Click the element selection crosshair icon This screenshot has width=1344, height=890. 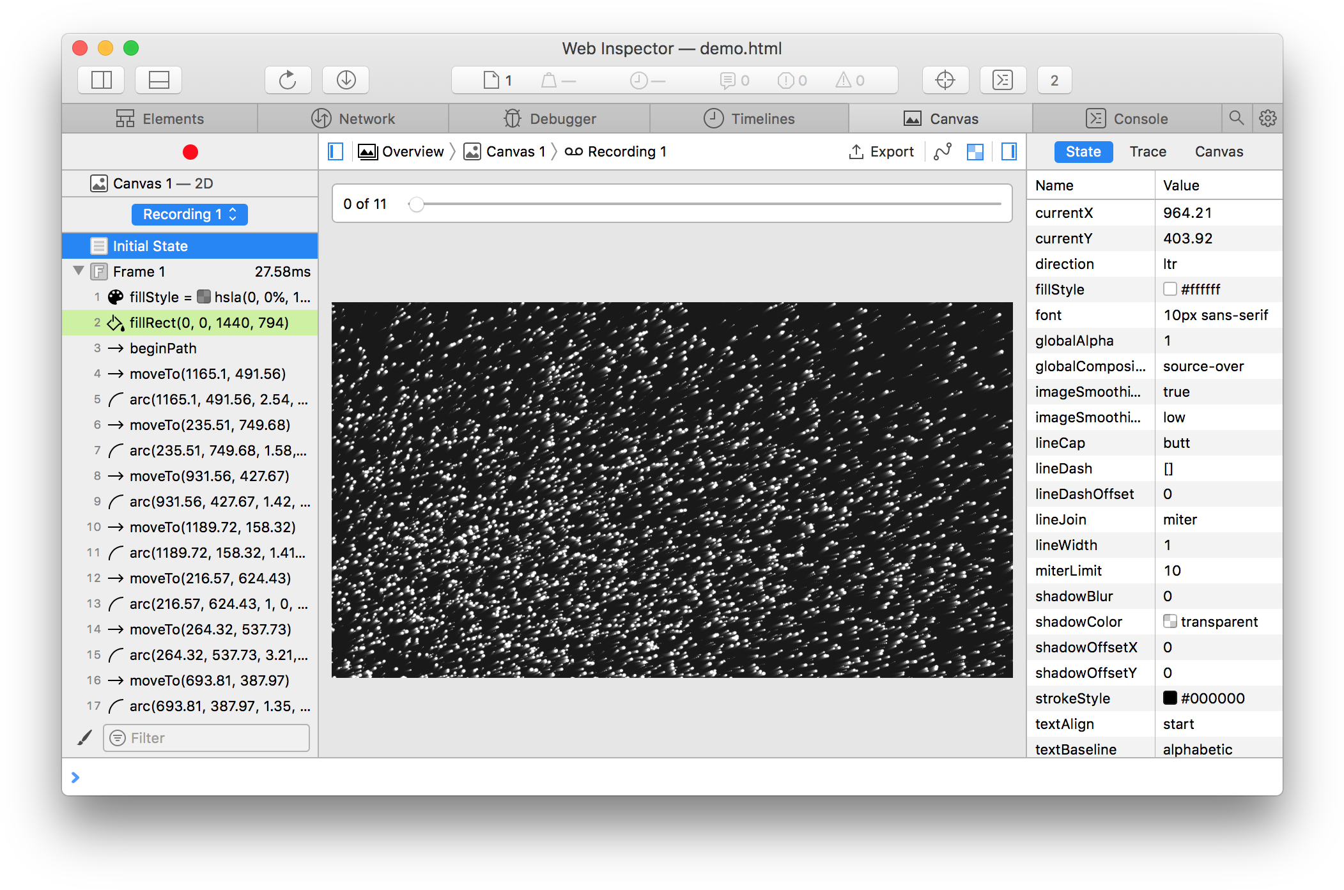click(x=945, y=81)
